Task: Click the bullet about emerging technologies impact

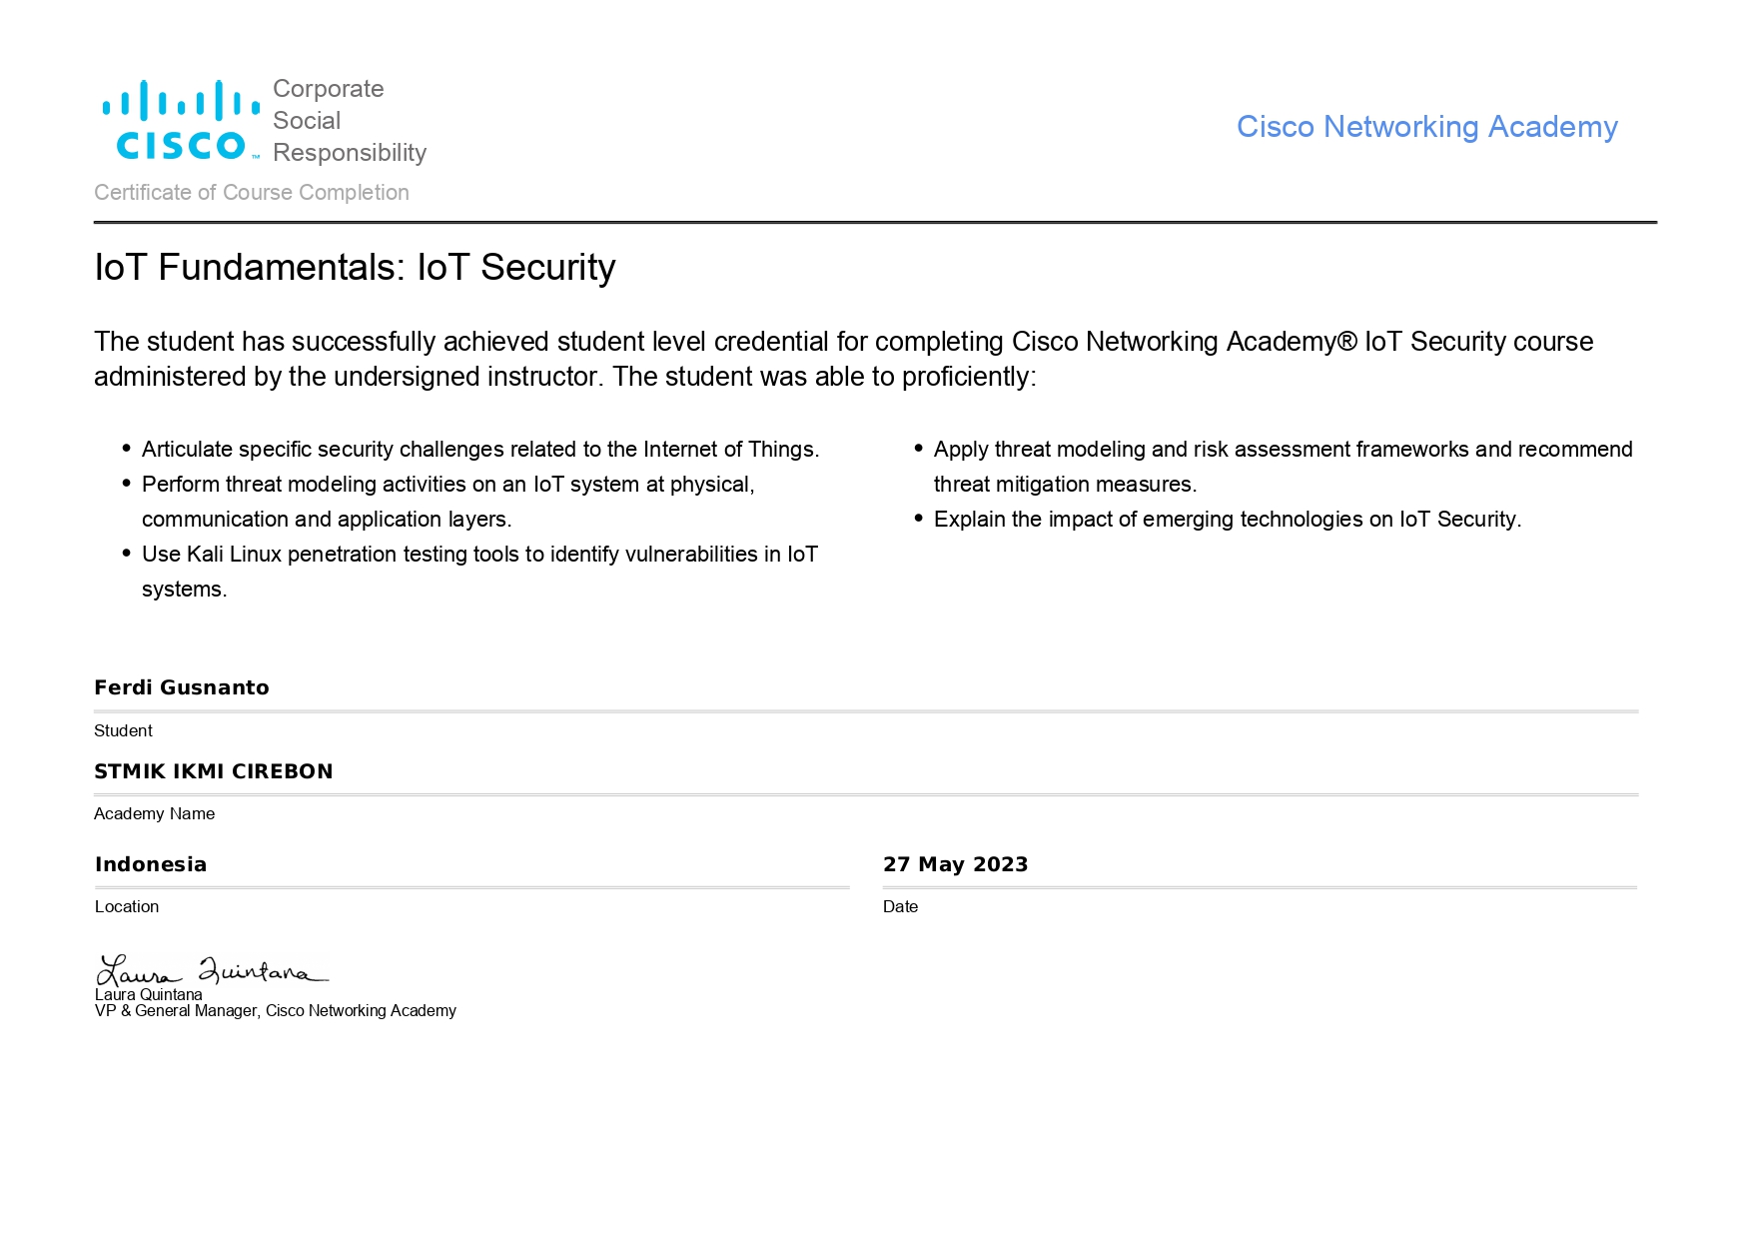Action: (x=1227, y=520)
